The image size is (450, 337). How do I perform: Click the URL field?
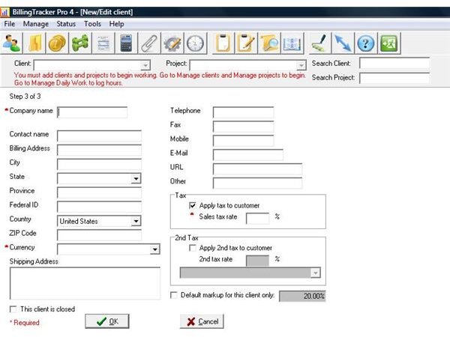tap(257, 168)
